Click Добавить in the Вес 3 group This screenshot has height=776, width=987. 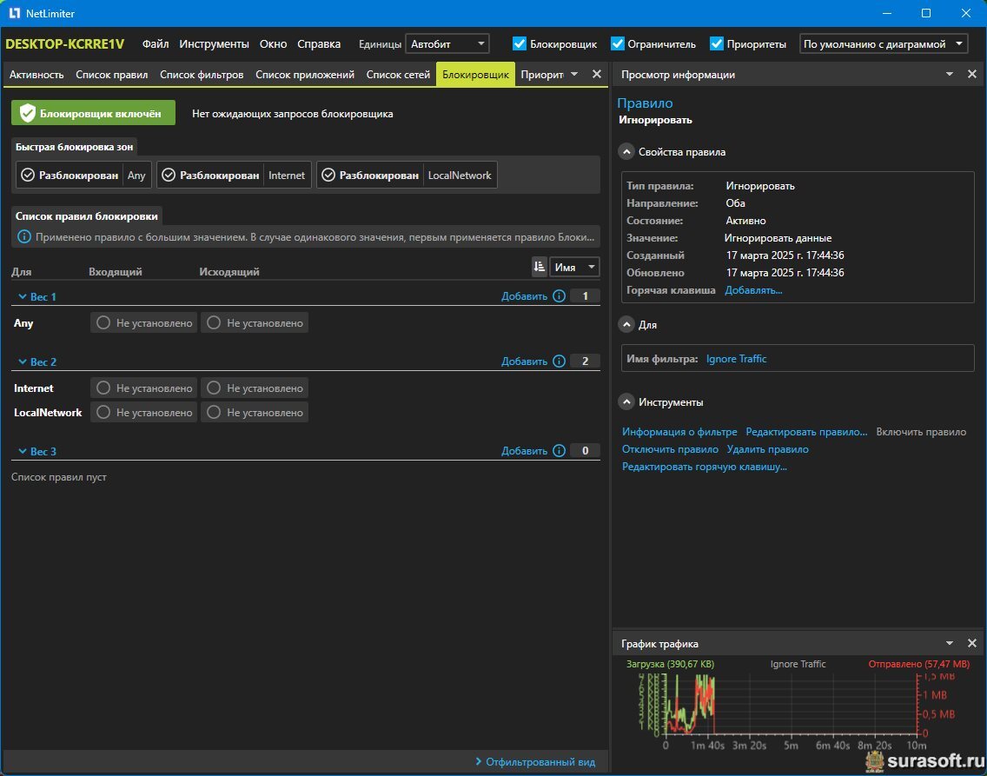[x=525, y=451]
